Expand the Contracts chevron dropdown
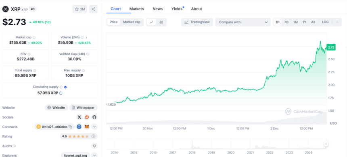This screenshot has width=347, height=157. click(x=94, y=127)
